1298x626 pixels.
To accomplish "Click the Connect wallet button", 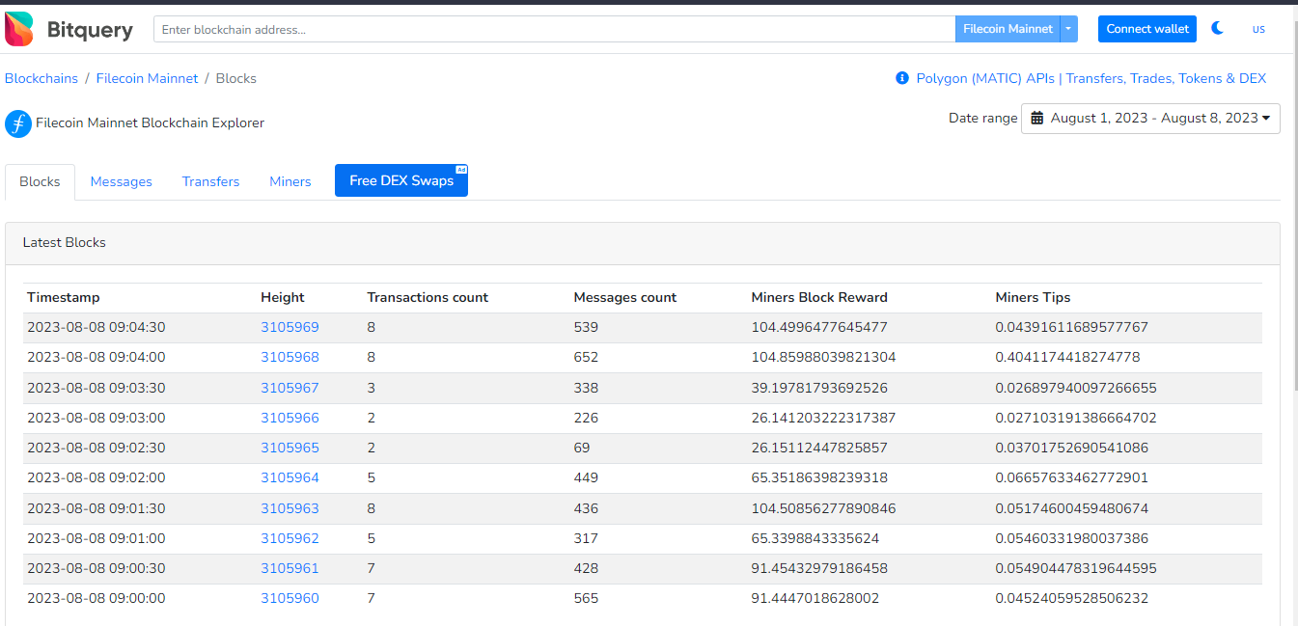I will coord(1147,29).
